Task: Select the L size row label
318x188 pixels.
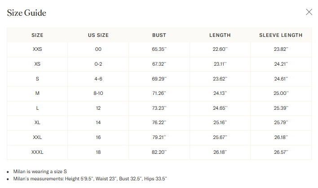Action: tap(37, 108)
